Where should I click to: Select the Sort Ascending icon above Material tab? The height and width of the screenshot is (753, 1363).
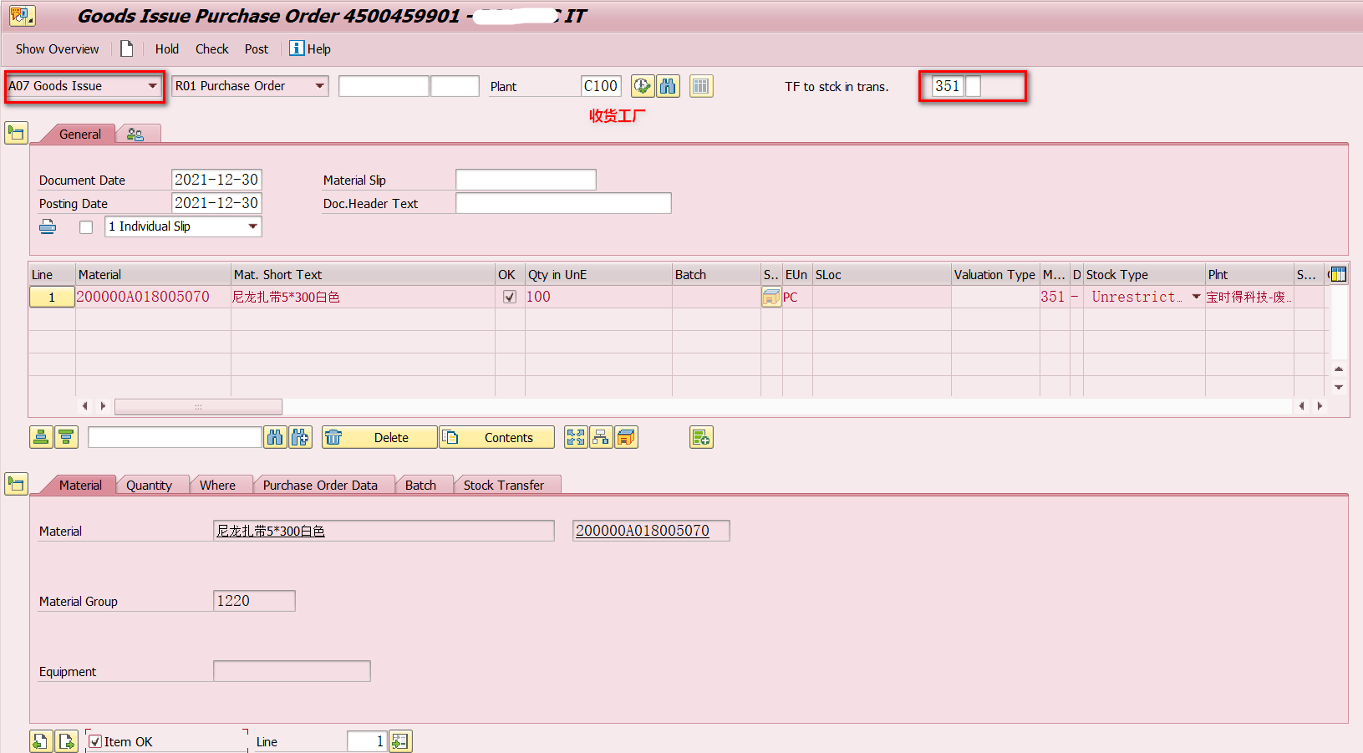click(x=41, y=436)
